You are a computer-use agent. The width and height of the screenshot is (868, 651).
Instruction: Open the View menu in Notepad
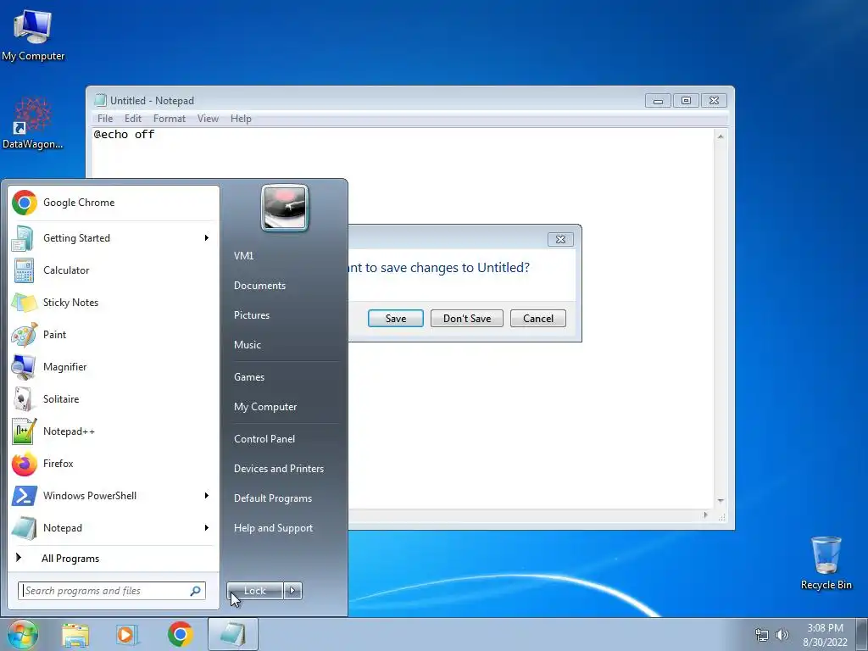[209, 119]
